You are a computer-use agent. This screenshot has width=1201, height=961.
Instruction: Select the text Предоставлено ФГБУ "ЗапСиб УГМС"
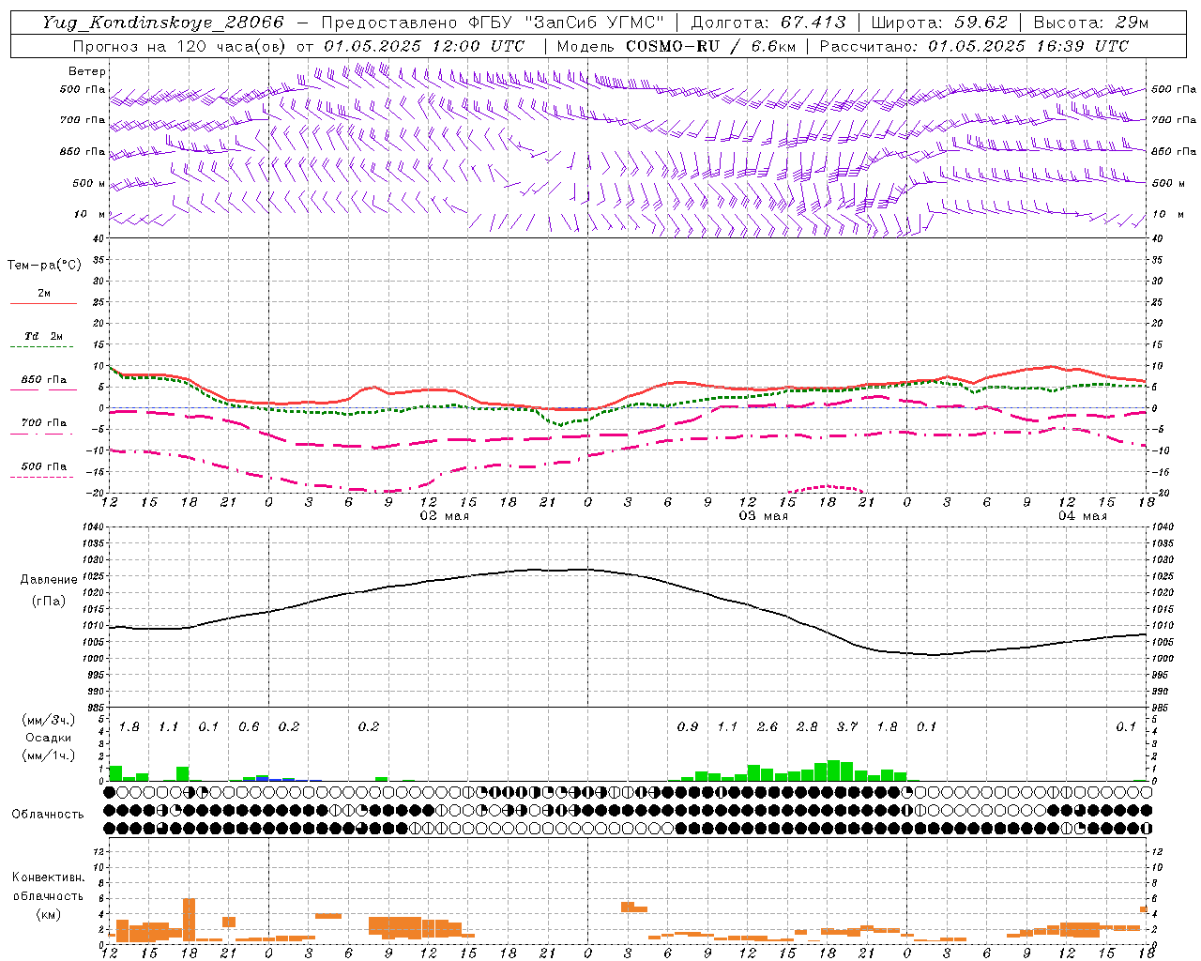coord(493,23)
